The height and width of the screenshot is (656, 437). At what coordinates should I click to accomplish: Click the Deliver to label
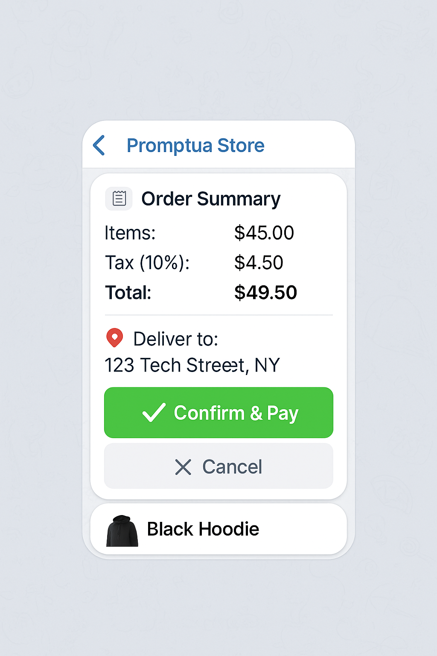click(x=175, y=339)
